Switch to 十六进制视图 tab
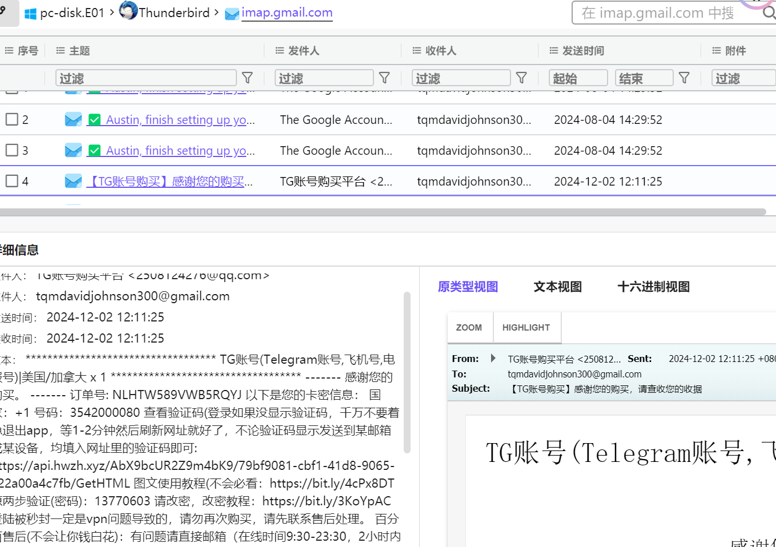Screen dimensions: 776x547 (x=654, y=287)
